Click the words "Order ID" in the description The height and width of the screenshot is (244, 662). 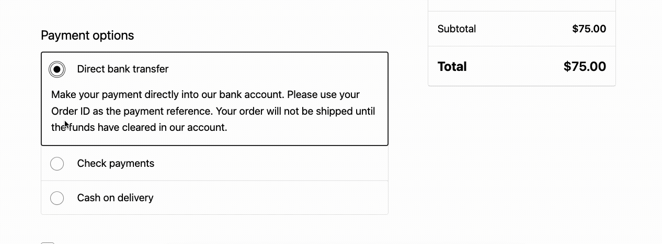tap(69, 111)
